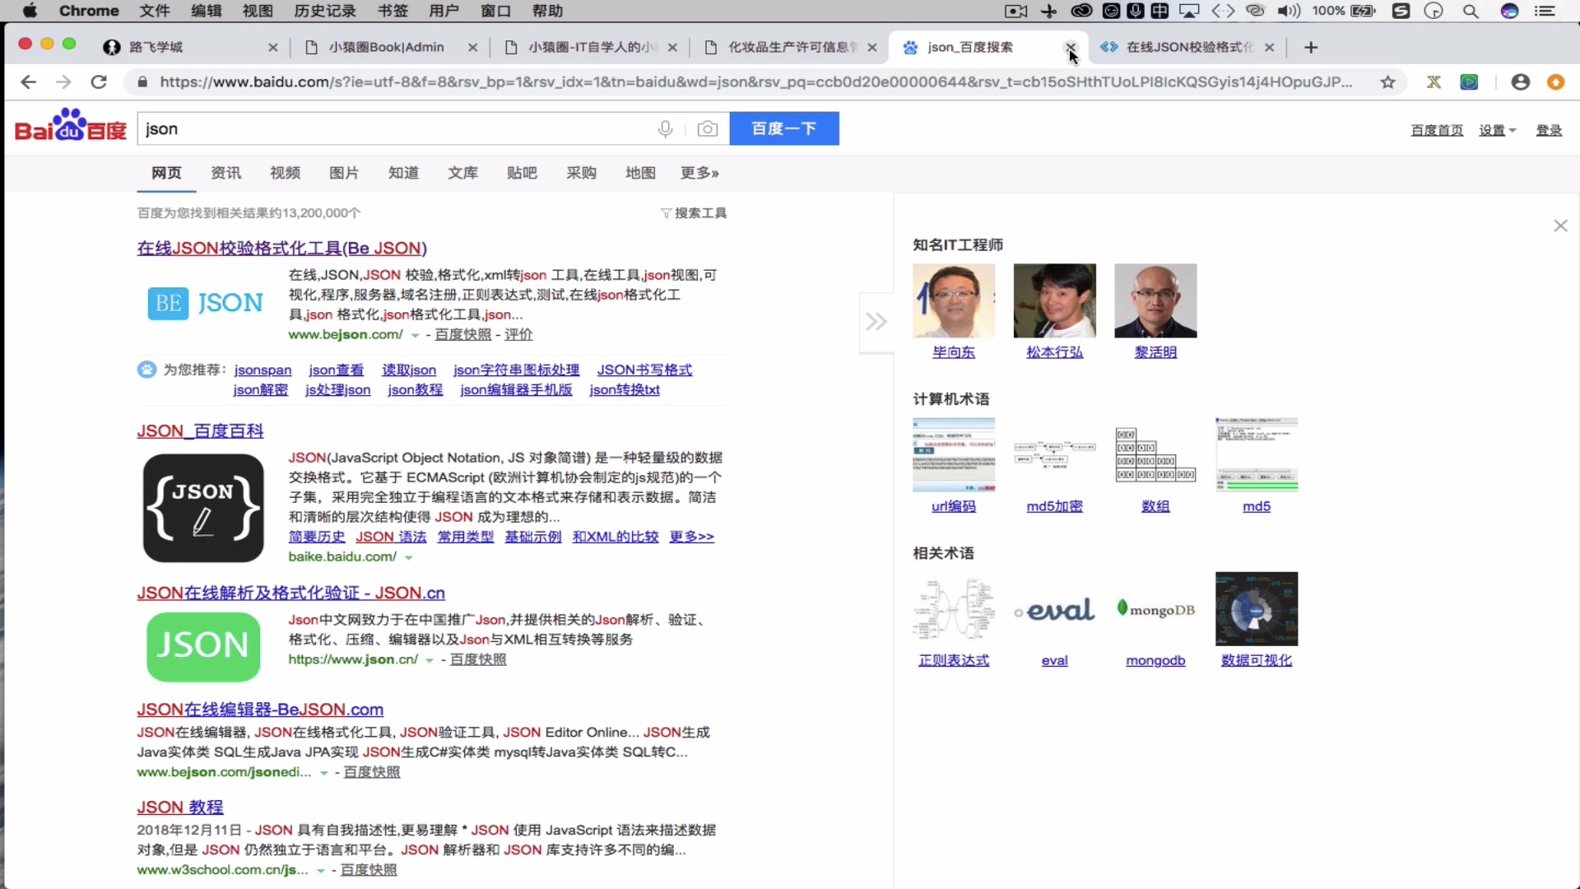Reload the current page
Image resolution: width=1580 pixels, height=889 pixels.
(98, 81)
